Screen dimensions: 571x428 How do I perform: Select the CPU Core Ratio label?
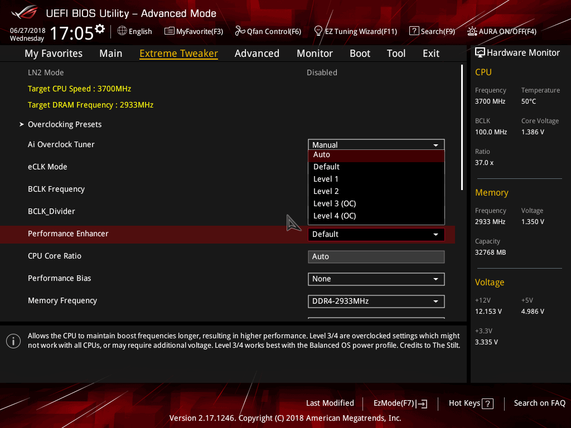tap(55, 256)
